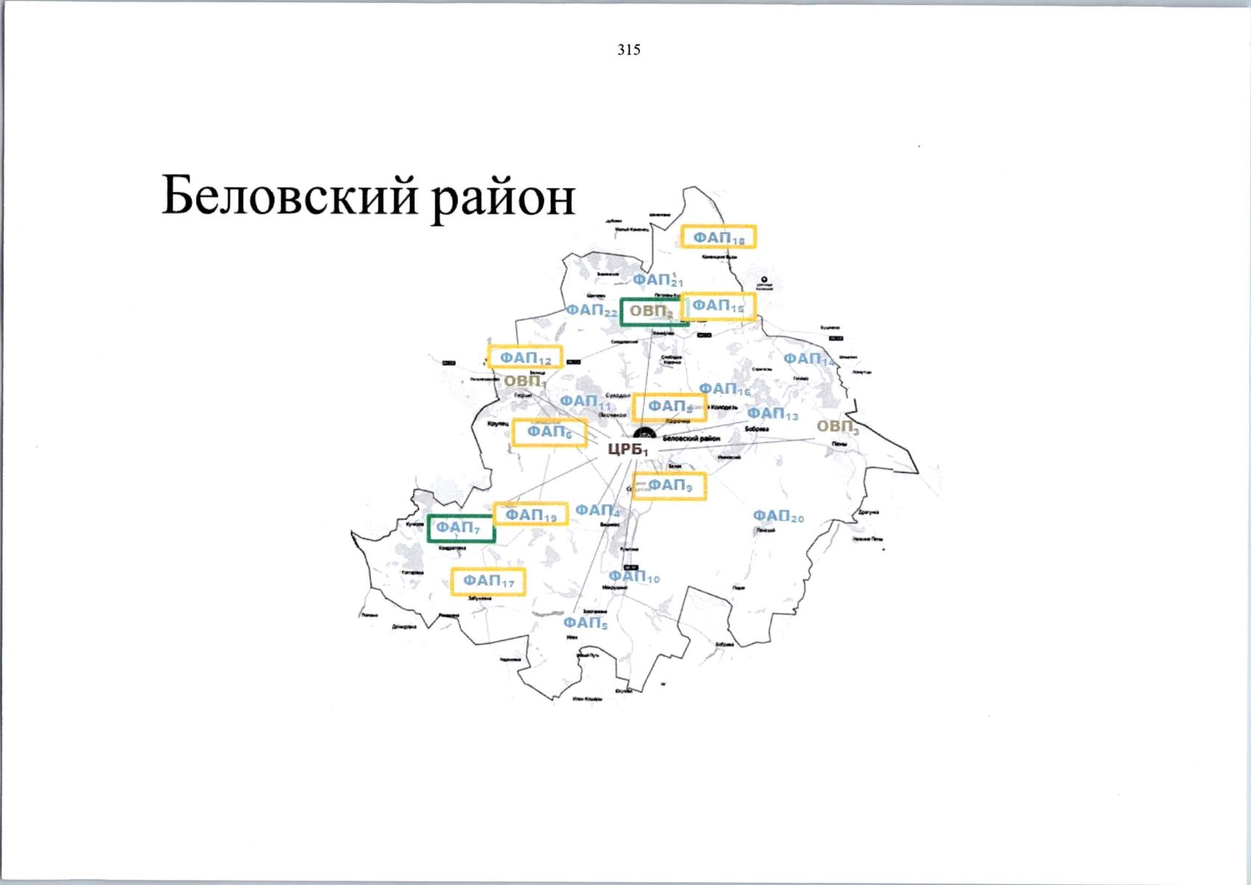Image resolution: width=1251 pixels, height=885 pixels.
Task: Click the ФАП5 label in the south
Action: [585, 623]
